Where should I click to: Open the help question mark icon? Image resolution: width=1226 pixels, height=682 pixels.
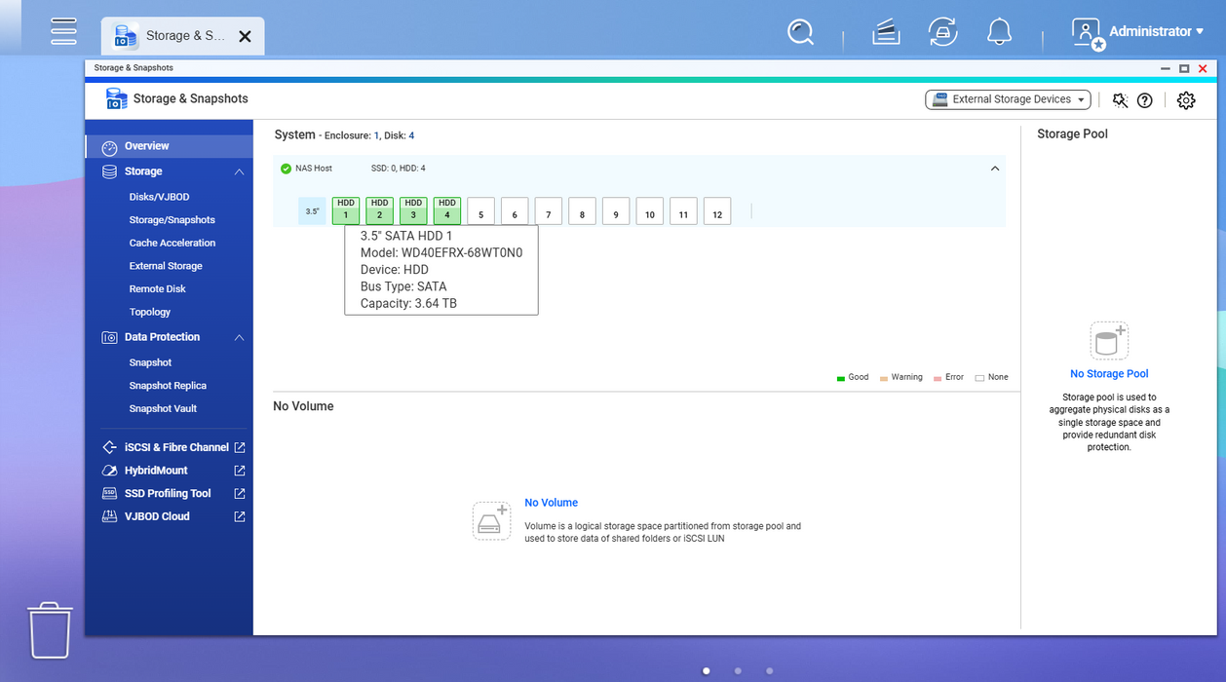[x=1145, y=100]
